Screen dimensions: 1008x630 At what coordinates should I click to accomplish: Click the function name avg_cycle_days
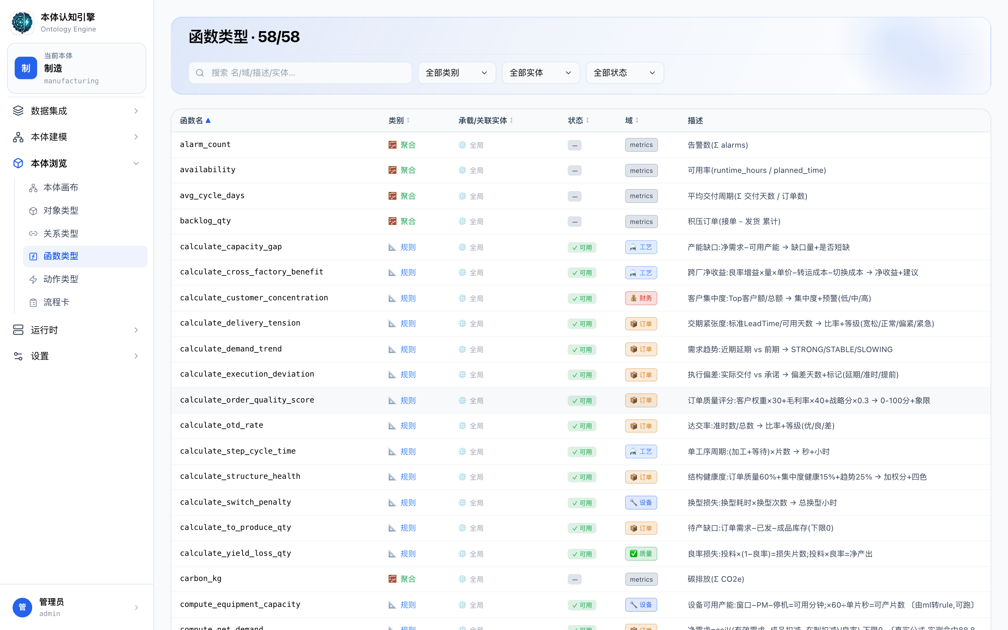(212, 196)
